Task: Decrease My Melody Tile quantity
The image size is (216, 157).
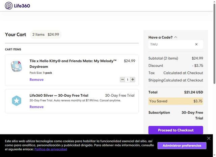Action: pos(123,80)
